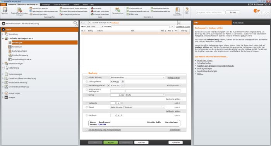Click the ribbon Suchen button
Screen dimensions: 271x146
click(233, 12)
